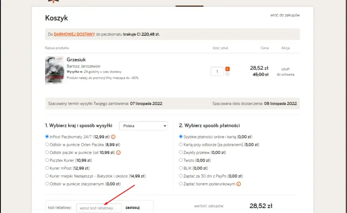
Task: Click the quantity field showing 1
Action: point(217,71)
